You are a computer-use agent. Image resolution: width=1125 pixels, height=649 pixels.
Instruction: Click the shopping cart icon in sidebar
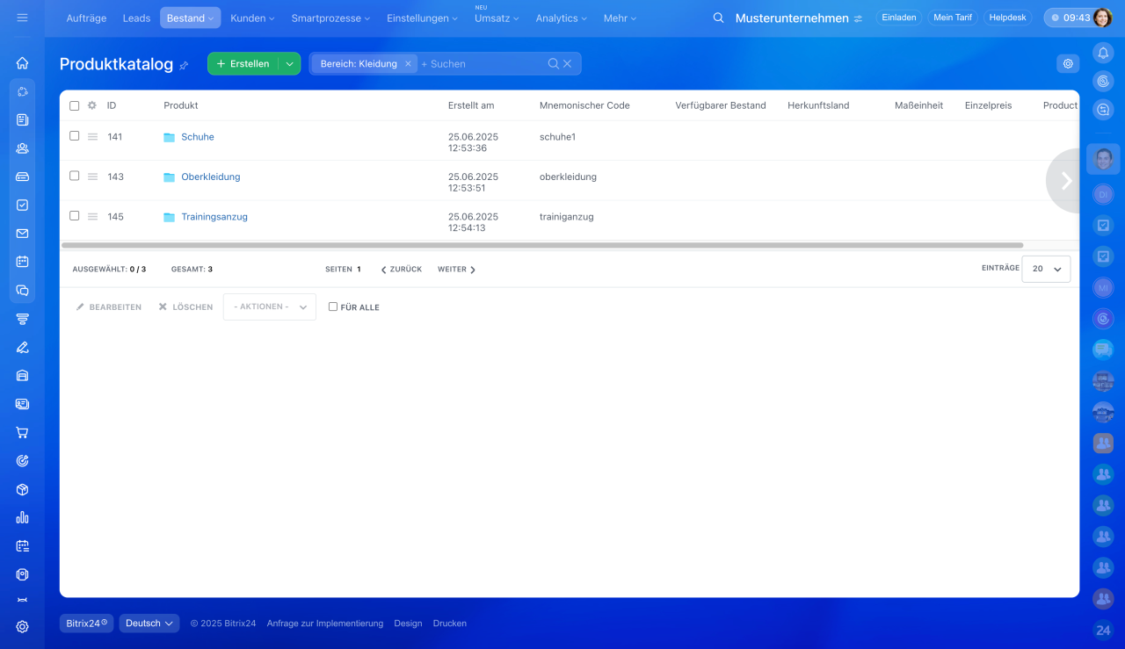click(x=22, y=432)
